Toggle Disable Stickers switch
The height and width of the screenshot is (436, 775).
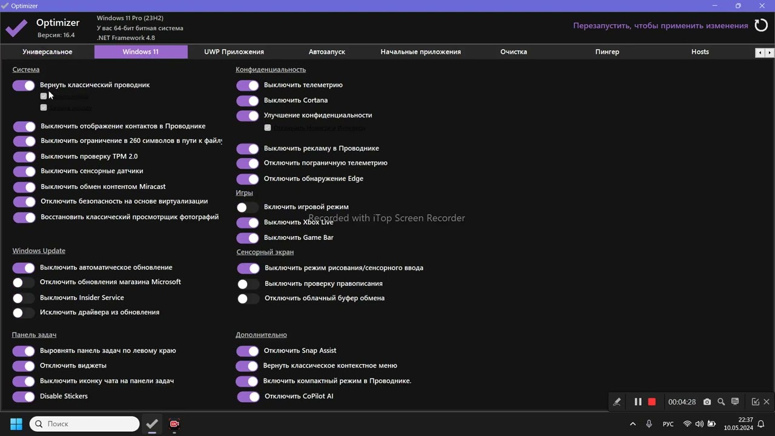[24, 397]
